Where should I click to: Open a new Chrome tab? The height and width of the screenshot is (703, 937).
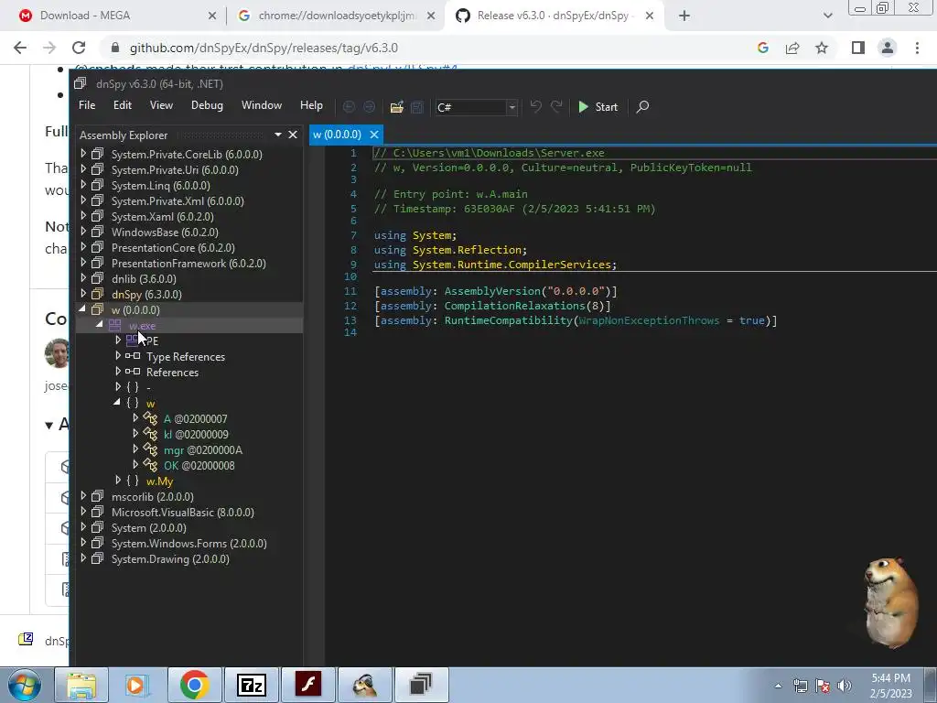tap(684, 16)
